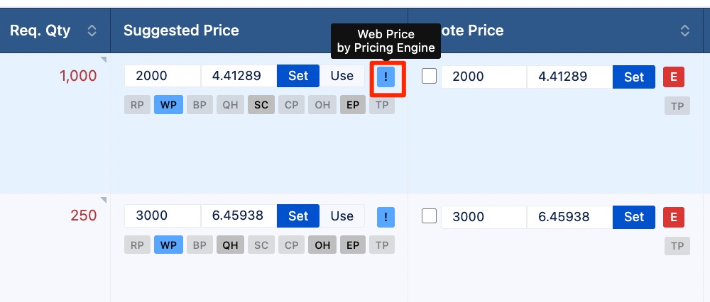Open corner triangle marker of 1,000 quantity cell

coord(103,60)
